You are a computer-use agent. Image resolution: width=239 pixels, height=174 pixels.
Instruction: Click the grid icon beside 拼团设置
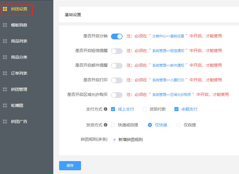(5, 9)
